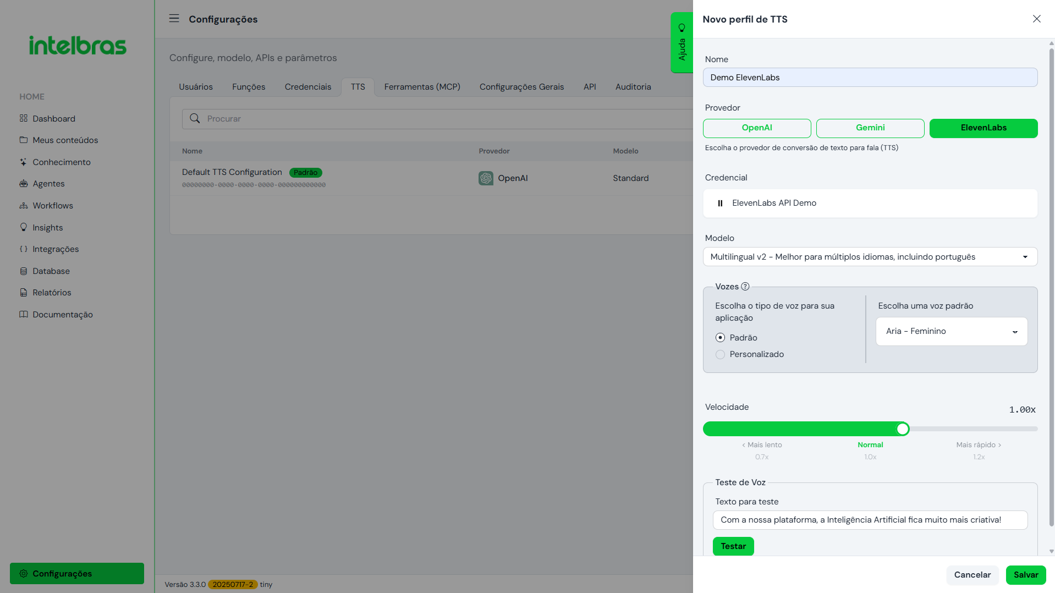
Task: Open the ElevenLabs API Demo credential selector
Action: point(870,204)
